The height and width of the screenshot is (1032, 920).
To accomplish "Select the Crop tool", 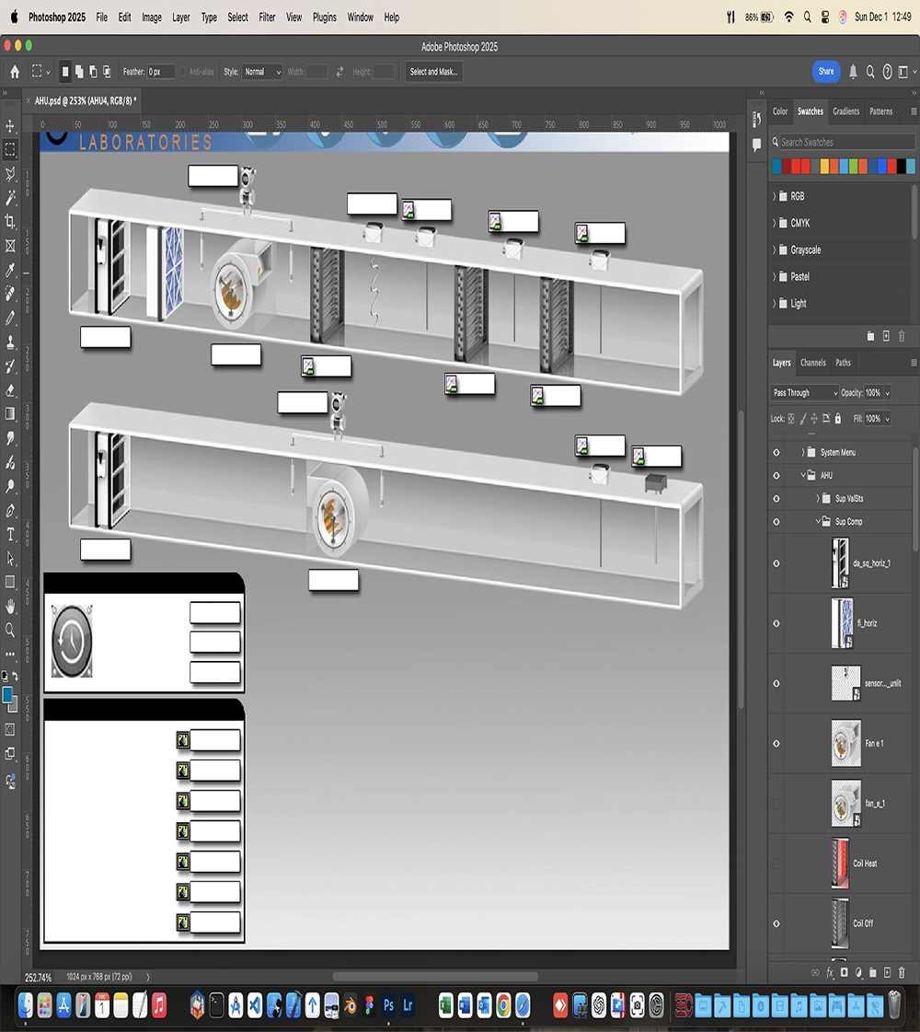I will [x=10, y=222].
